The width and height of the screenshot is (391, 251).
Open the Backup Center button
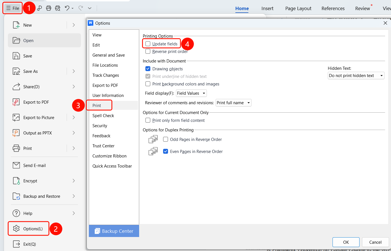(114, 231)
